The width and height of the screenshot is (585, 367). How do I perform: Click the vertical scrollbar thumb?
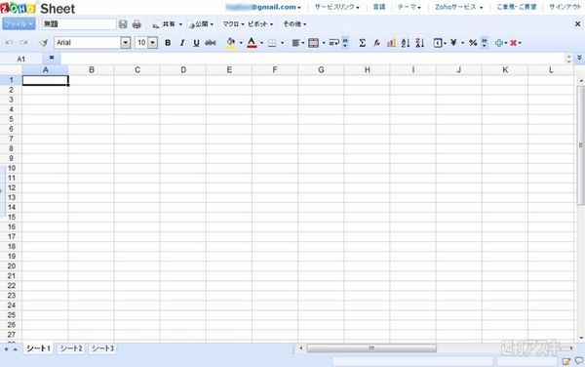coord(580,145)
